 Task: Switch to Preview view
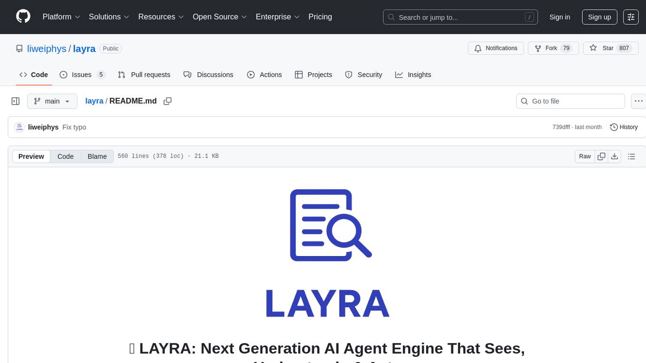tap(31, 156)
